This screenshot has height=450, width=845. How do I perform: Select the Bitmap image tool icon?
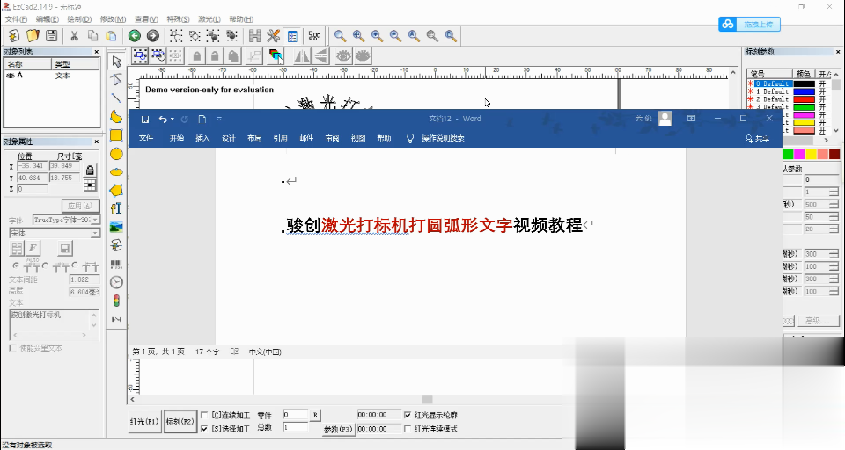tap(116, 227)
